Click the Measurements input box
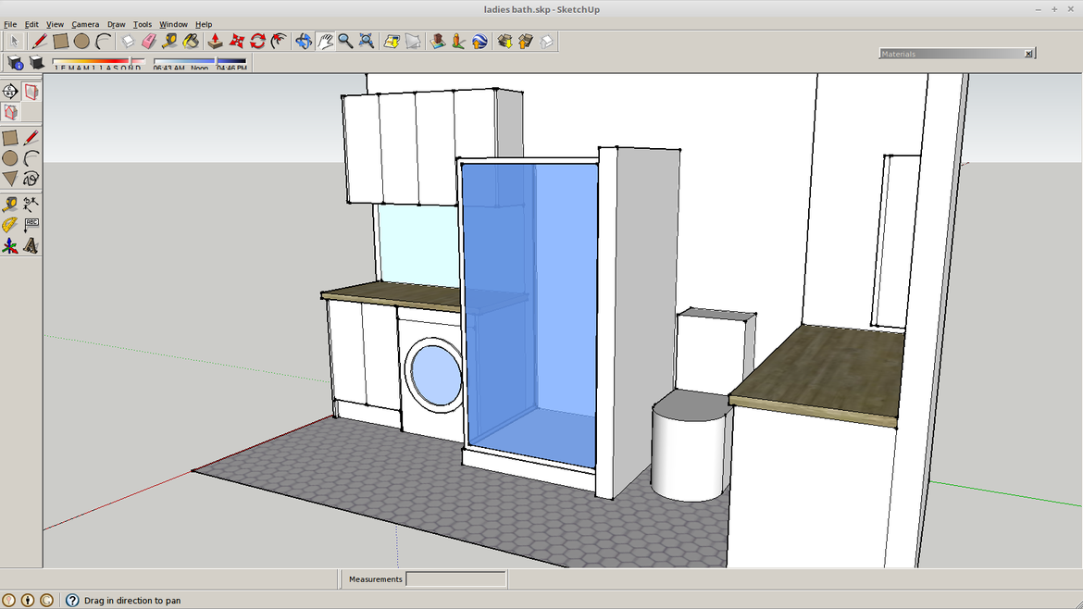1083x609 pixels. pos(455,579)
